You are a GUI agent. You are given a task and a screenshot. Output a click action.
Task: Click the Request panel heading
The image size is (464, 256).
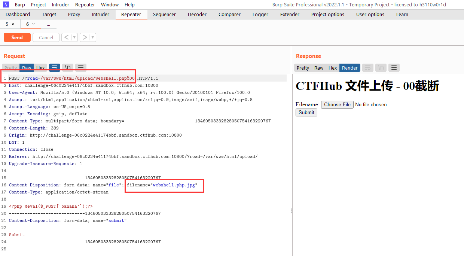[x=14, y=56]
